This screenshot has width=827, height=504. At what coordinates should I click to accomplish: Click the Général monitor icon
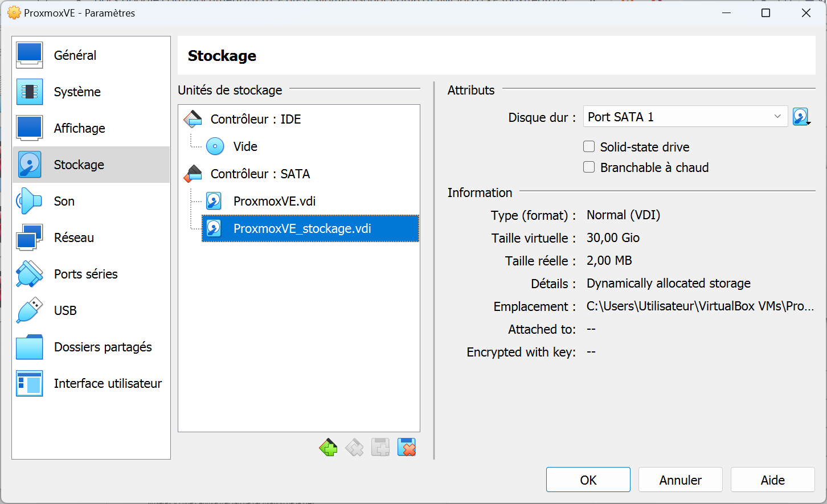click(30, 55)
